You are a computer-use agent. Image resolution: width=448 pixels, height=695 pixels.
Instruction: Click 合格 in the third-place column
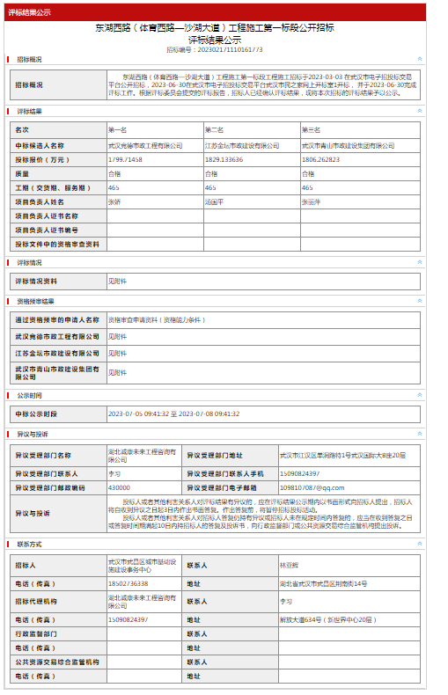click(x=308, y=174)
